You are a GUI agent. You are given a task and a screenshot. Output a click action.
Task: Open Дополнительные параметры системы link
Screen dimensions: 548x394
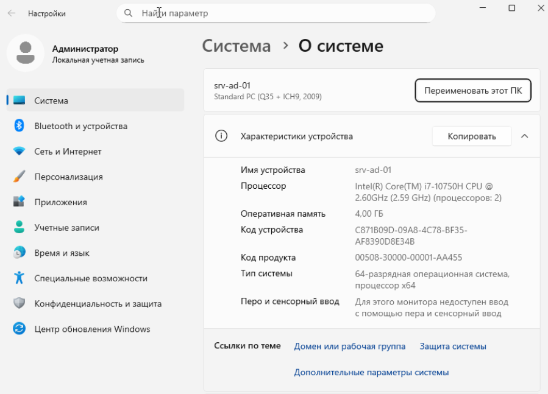371,372
